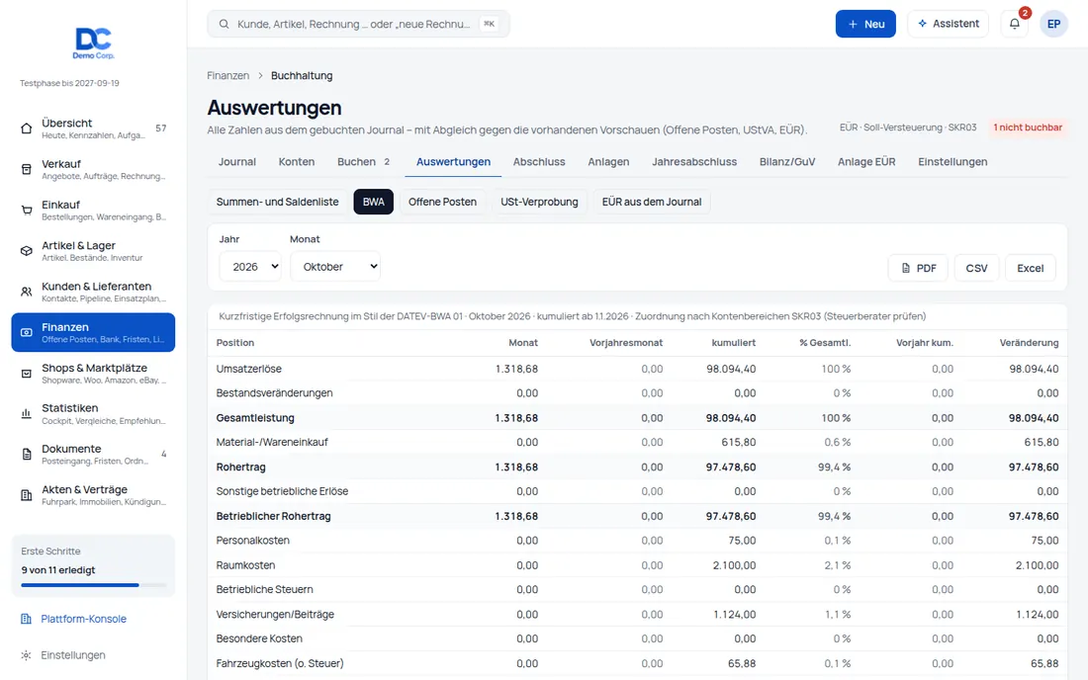
Task: Click the Fahrzeugkosten (o. Steuer) row
Action: click(x=637, y=663)
